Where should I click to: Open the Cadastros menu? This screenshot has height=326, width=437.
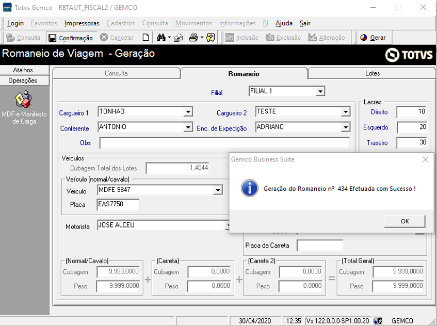(x=121, y=23)
